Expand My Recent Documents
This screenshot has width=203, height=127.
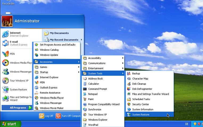tap(63, 40)
